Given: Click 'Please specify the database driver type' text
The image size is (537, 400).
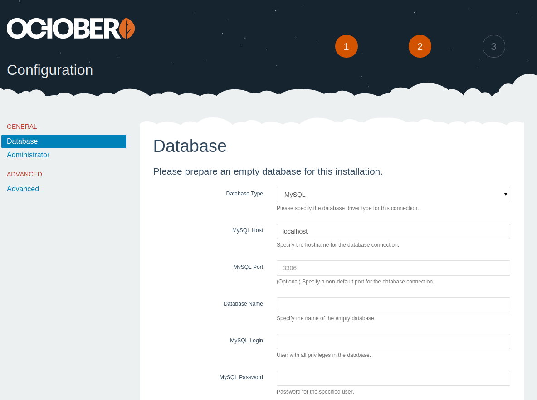Looking at the screenshot, I should 347,208.
